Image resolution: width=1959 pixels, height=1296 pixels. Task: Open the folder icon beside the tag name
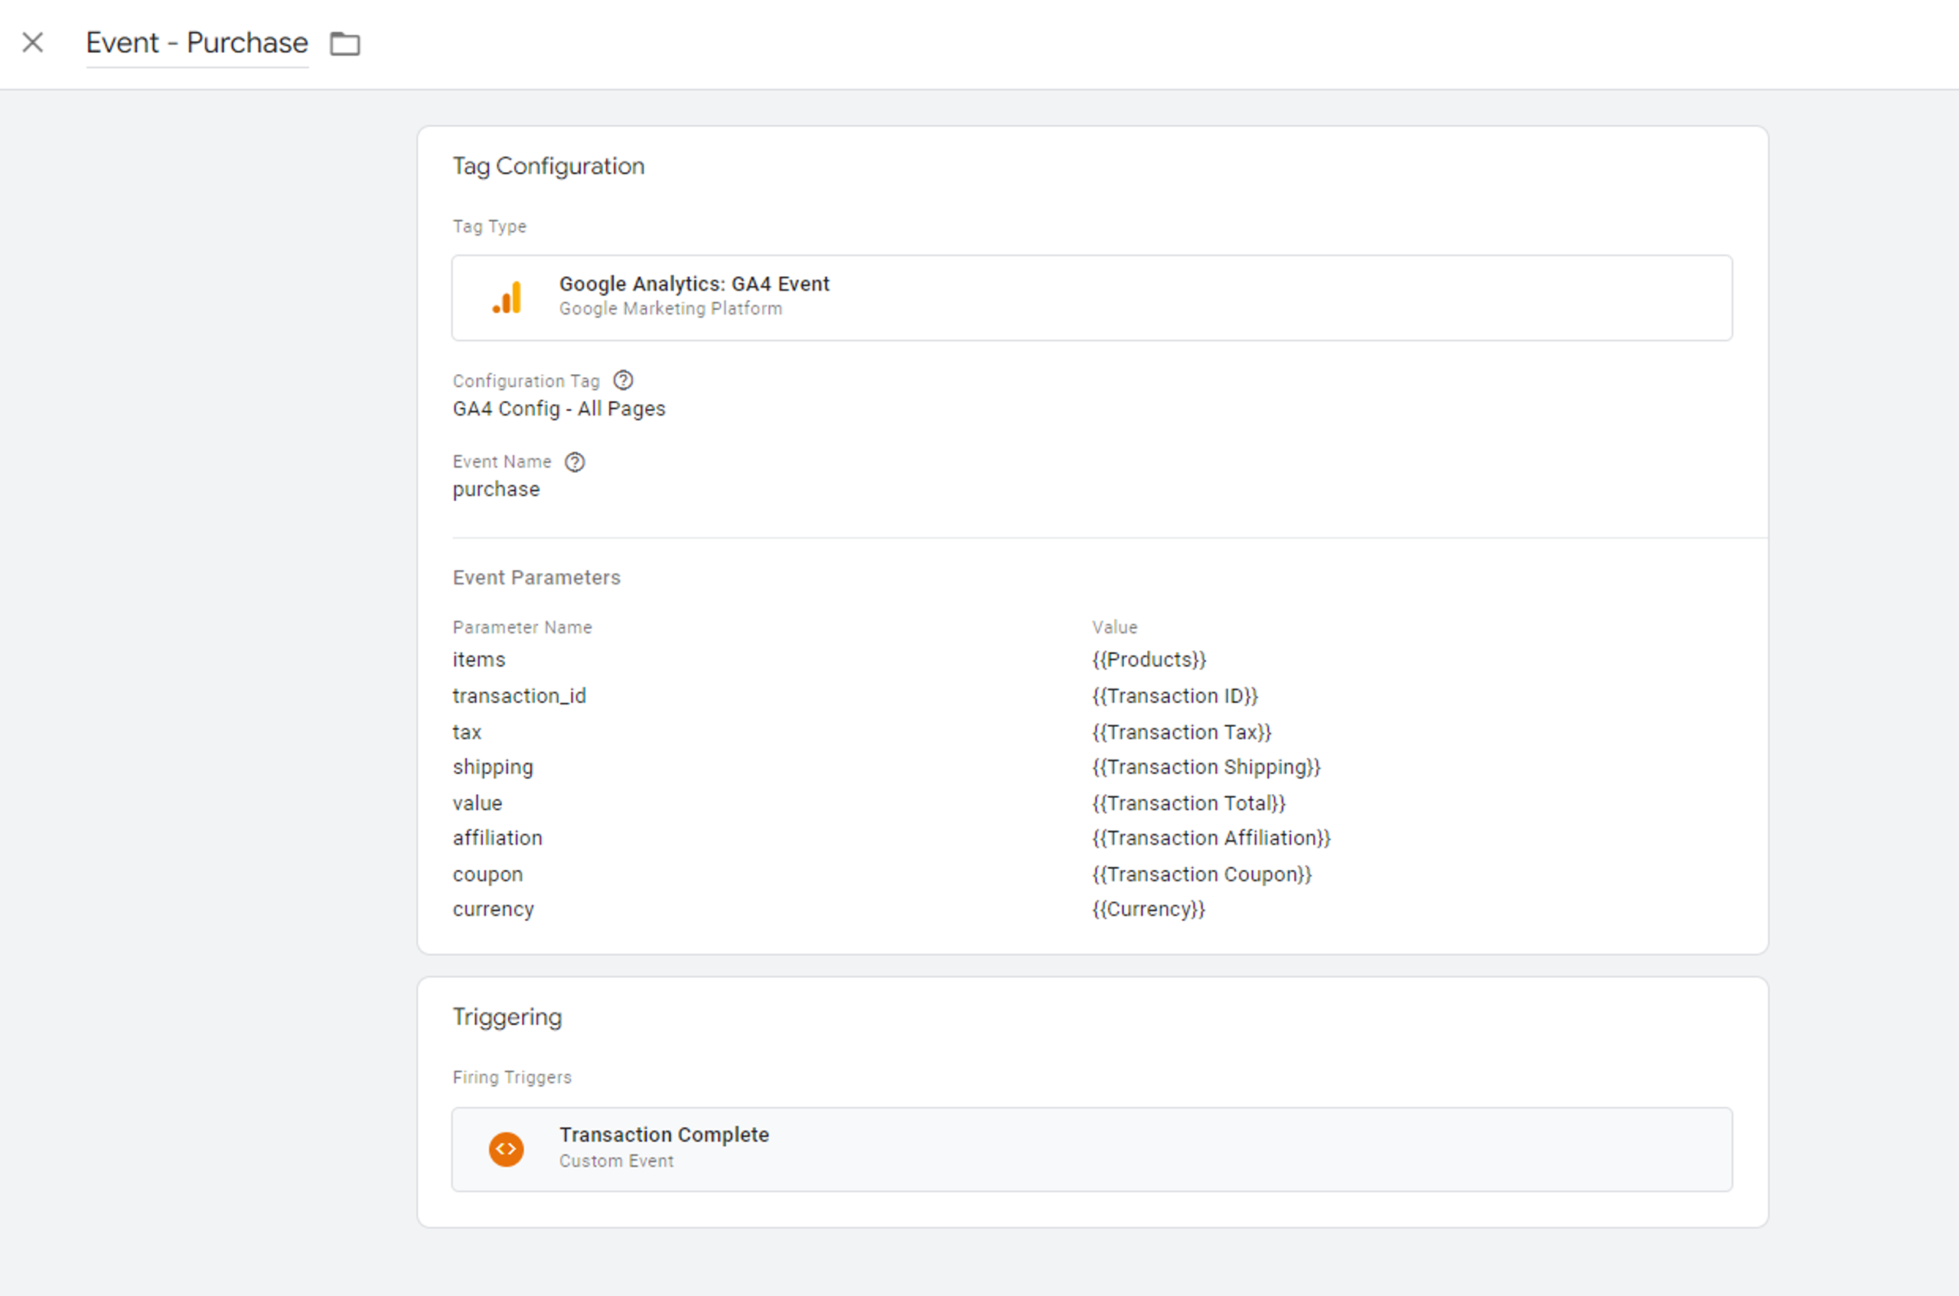point(344,43)
